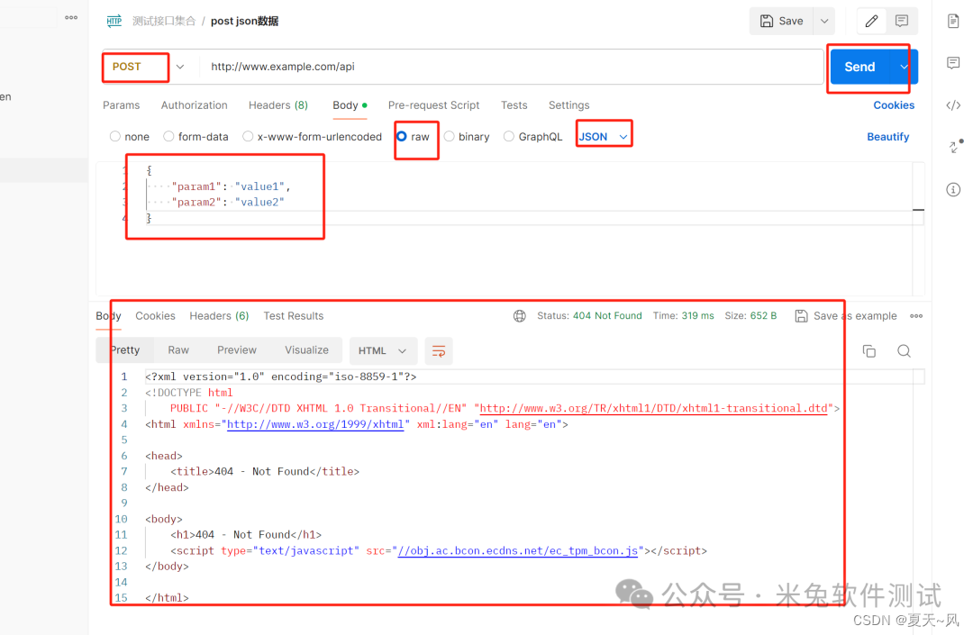Click the 测试接口集合 breadcrumb
Viewport: 973px width, 635px height.
[x=164, y=21]
